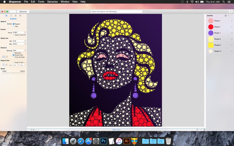234x146 pixels.
Task: Select the Regular density radio button
Action: (x=13, y=24)
